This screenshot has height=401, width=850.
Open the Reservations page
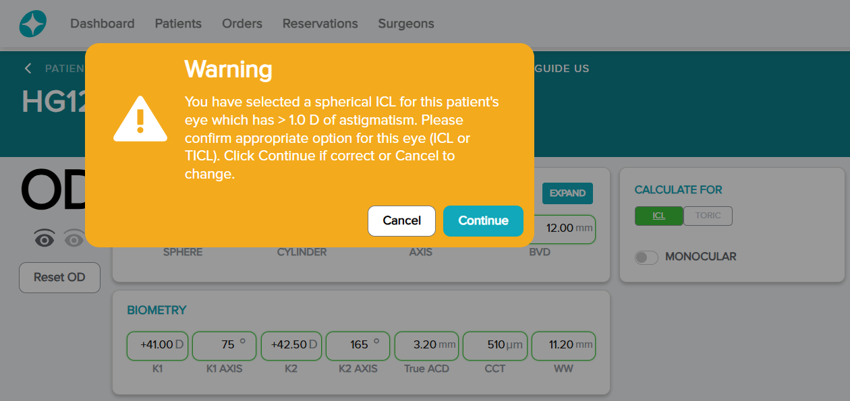tap(320, 24)
